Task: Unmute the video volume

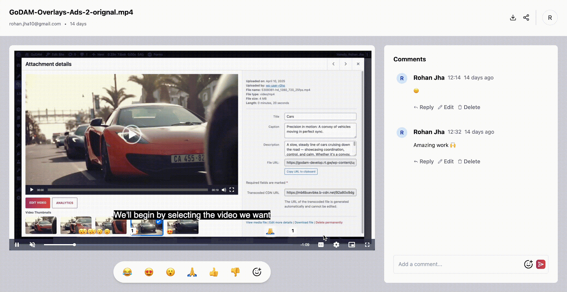Action: pos(32,245)
